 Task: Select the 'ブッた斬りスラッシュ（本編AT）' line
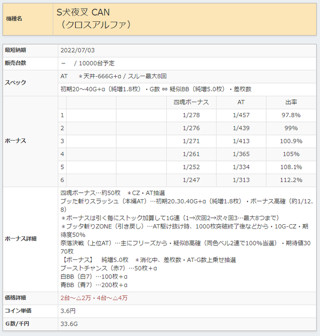point(187,206)
